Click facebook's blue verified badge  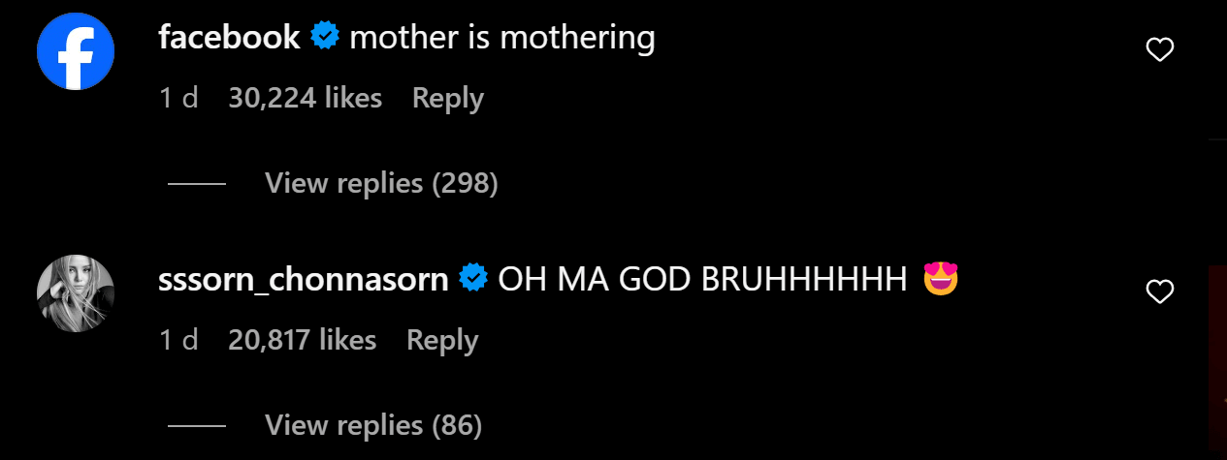pyautogui.click(x=324, y=39)
